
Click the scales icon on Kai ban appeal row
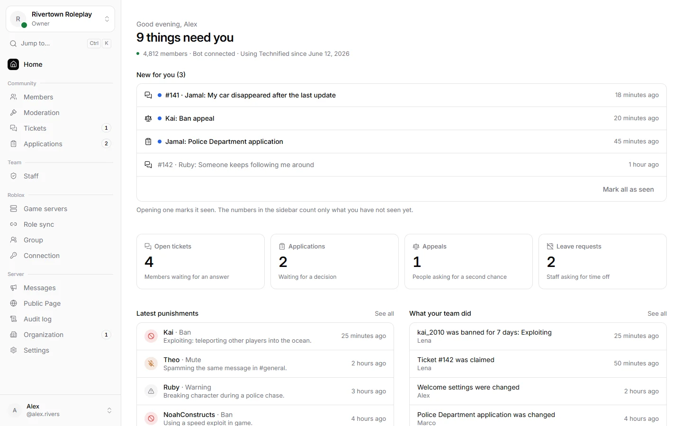[x=148, y=118]
